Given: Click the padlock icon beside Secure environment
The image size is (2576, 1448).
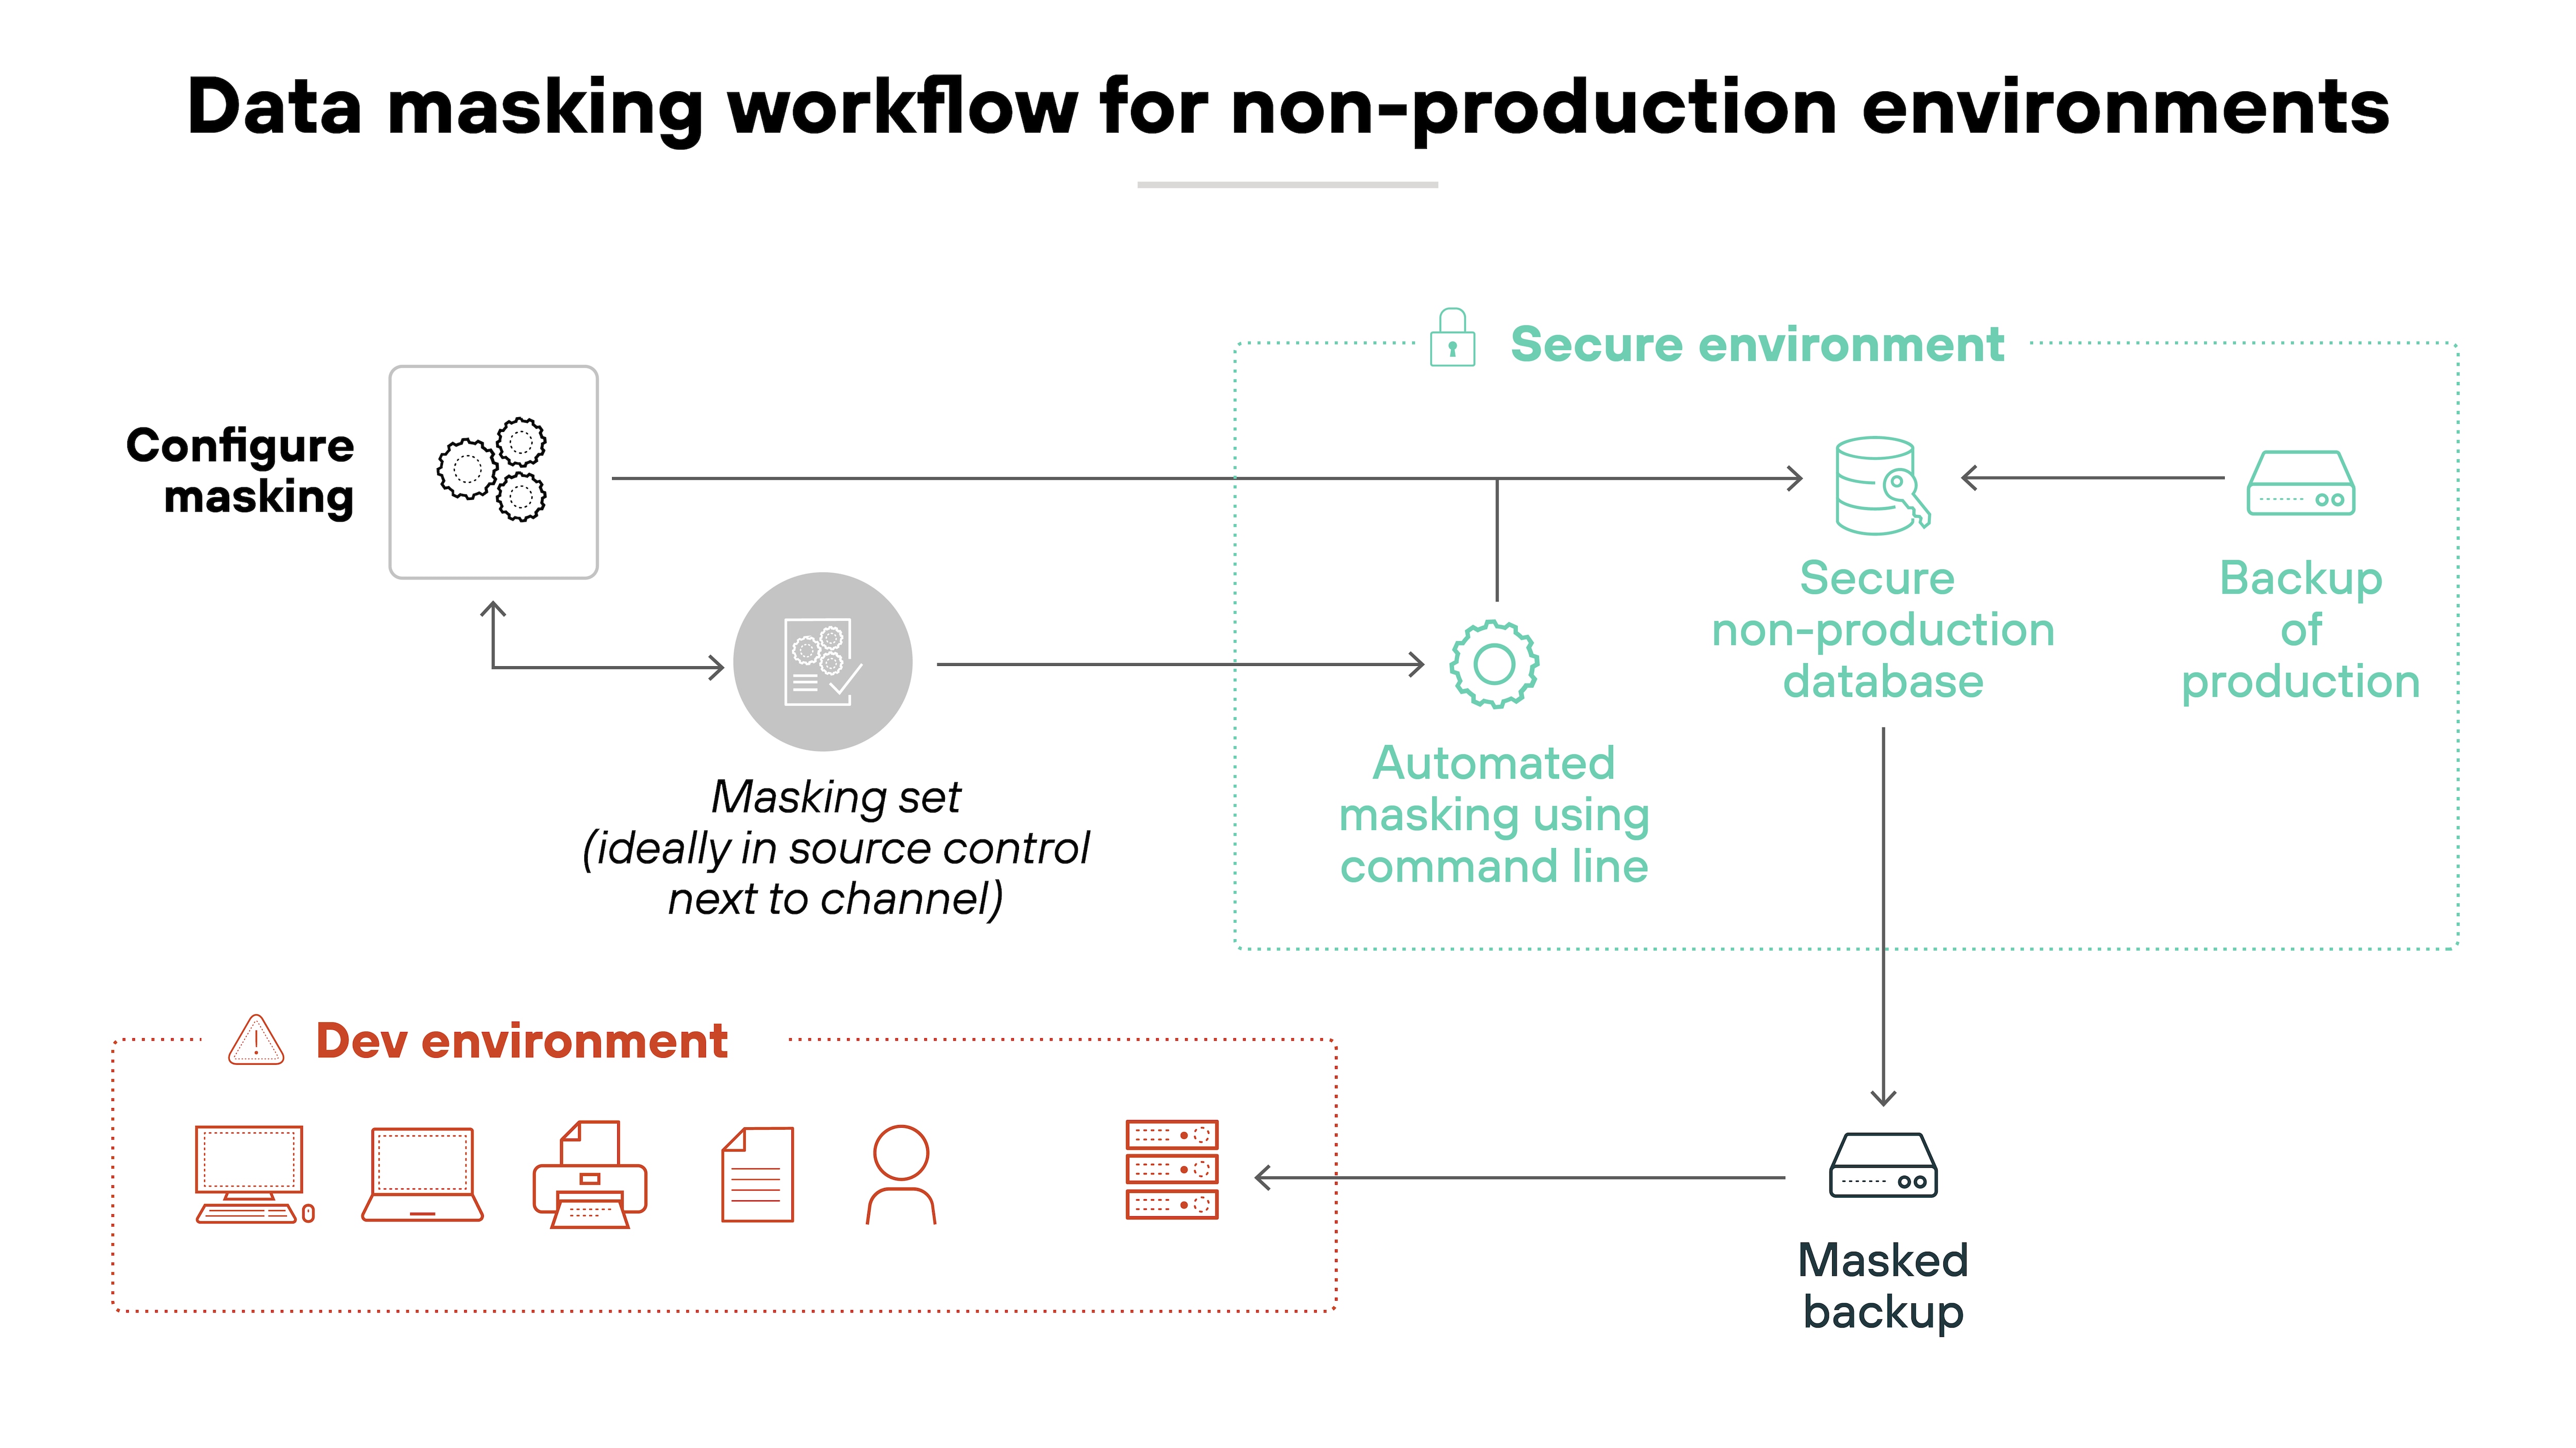Looking at the screenshot, I should 1452,337.
